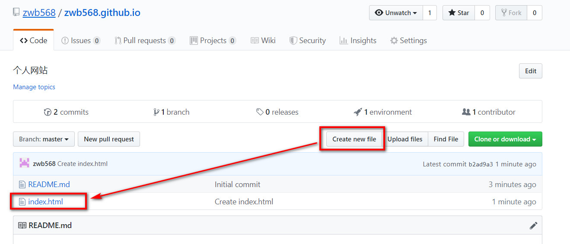Open the Branch: master dropdown
This screenshot has height=244, width=570.
(44, 139)
